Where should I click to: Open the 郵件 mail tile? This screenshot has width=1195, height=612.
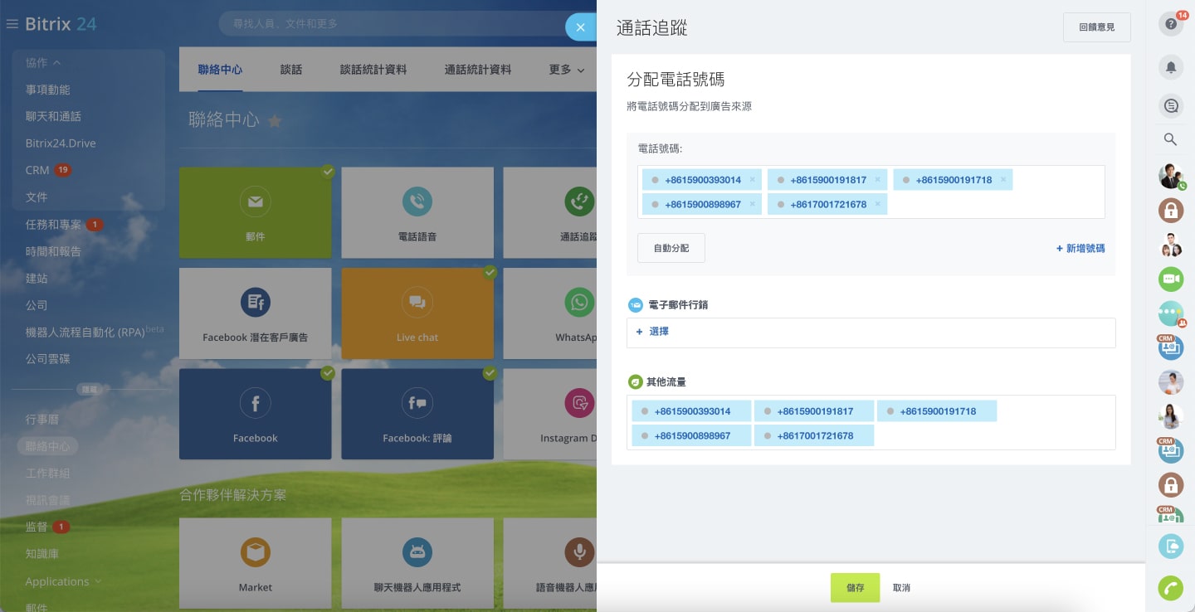[256, 212]
